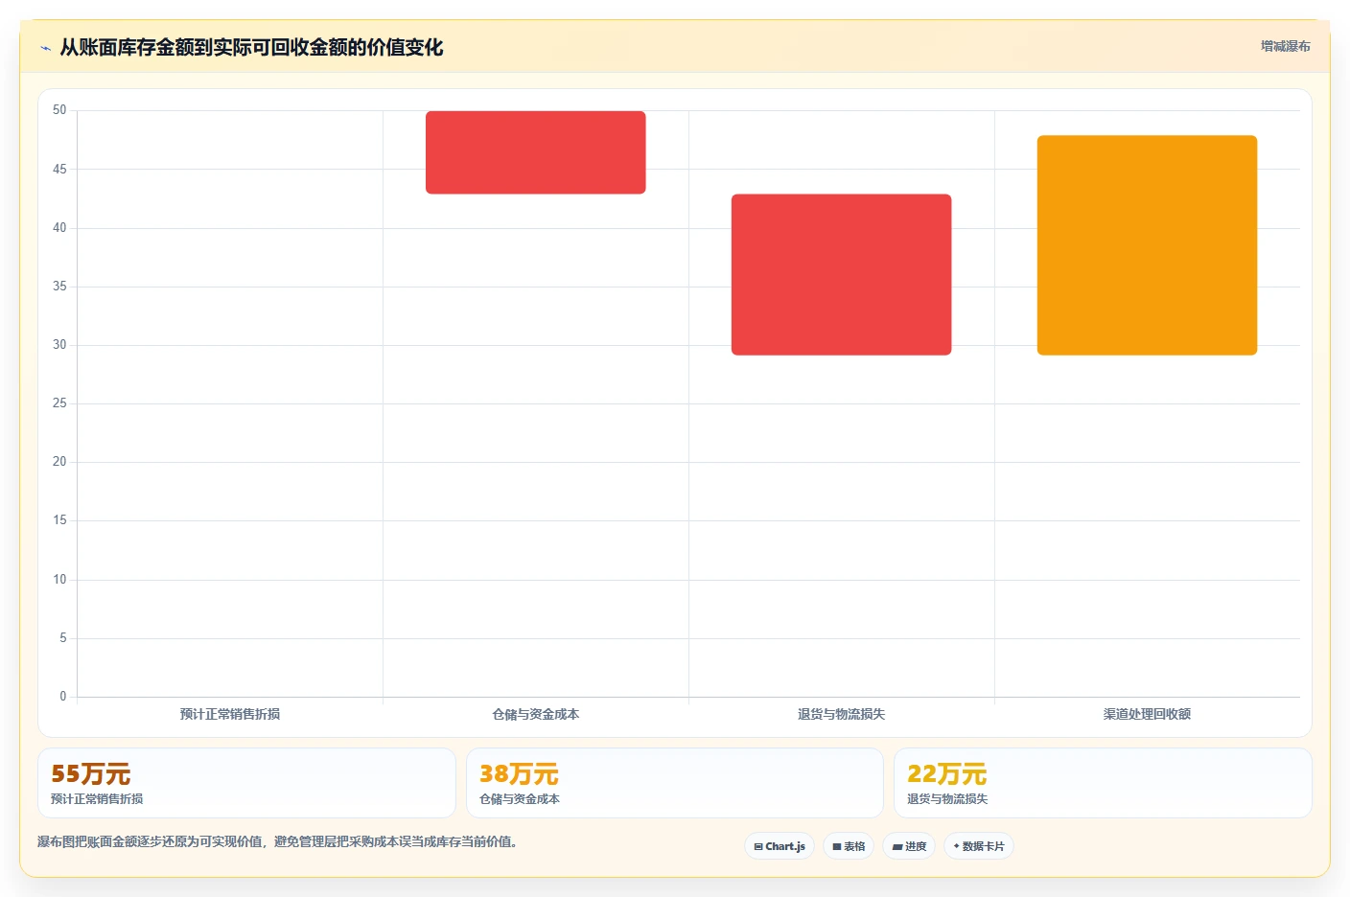The width and height of the screenshot is (1350, 897).
Task: Select the Chart.js chip
Action: 780,846
